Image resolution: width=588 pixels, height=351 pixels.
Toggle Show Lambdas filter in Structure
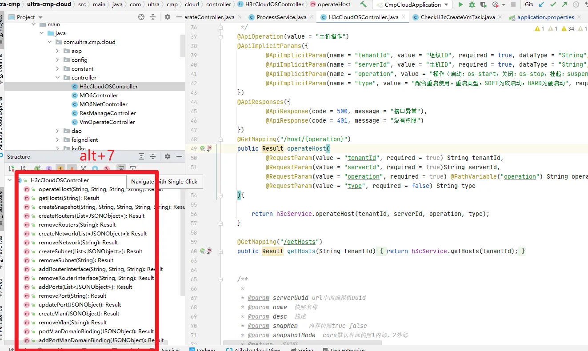click(107, 168)
